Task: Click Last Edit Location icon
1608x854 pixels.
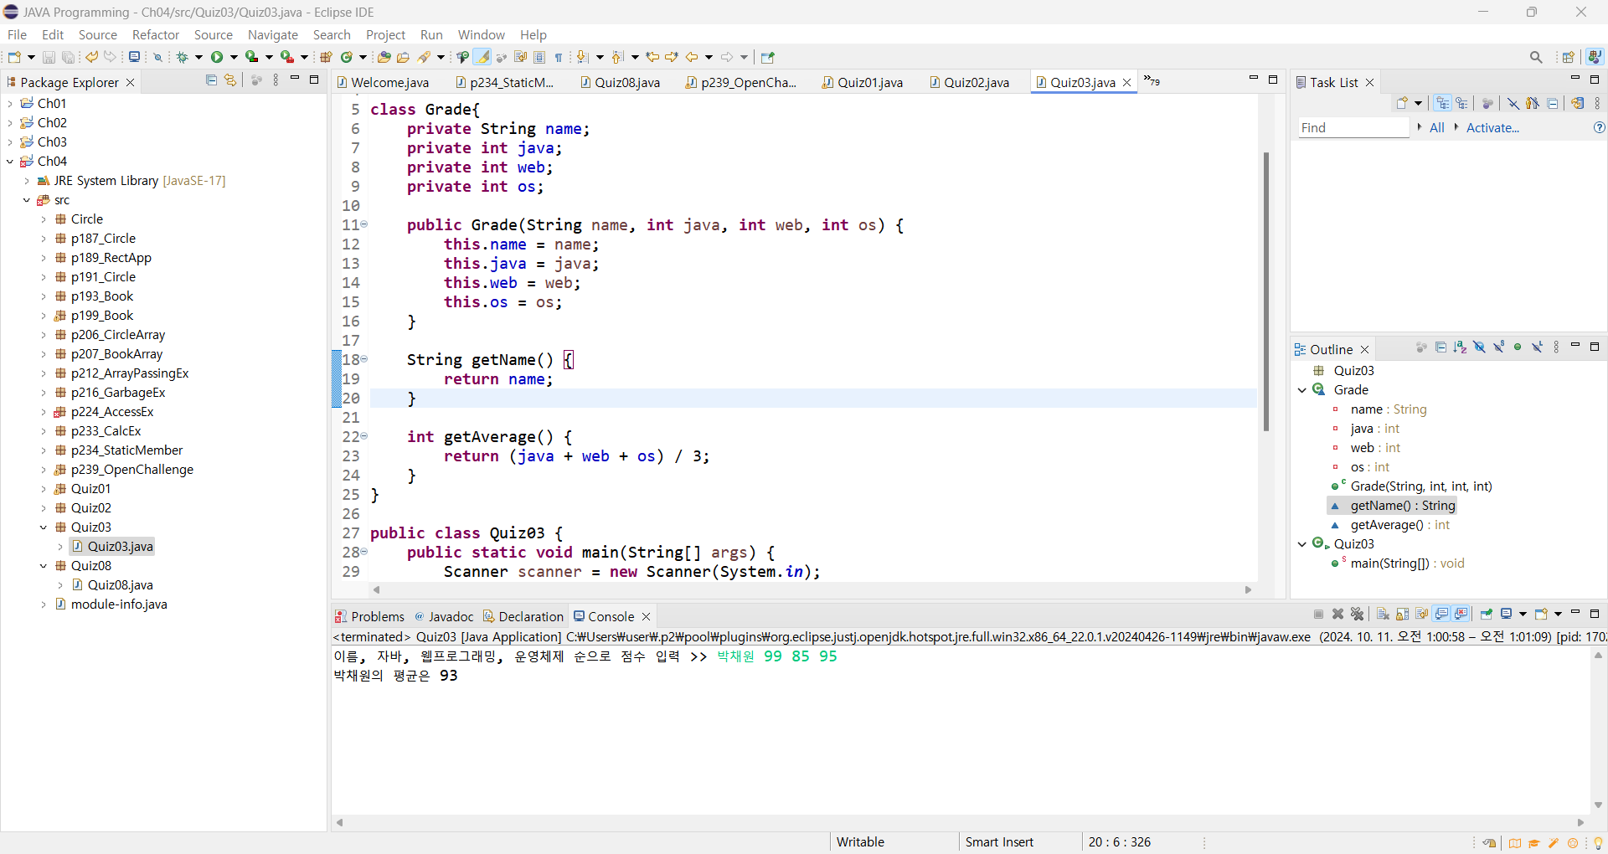Action: pos(652,57)
